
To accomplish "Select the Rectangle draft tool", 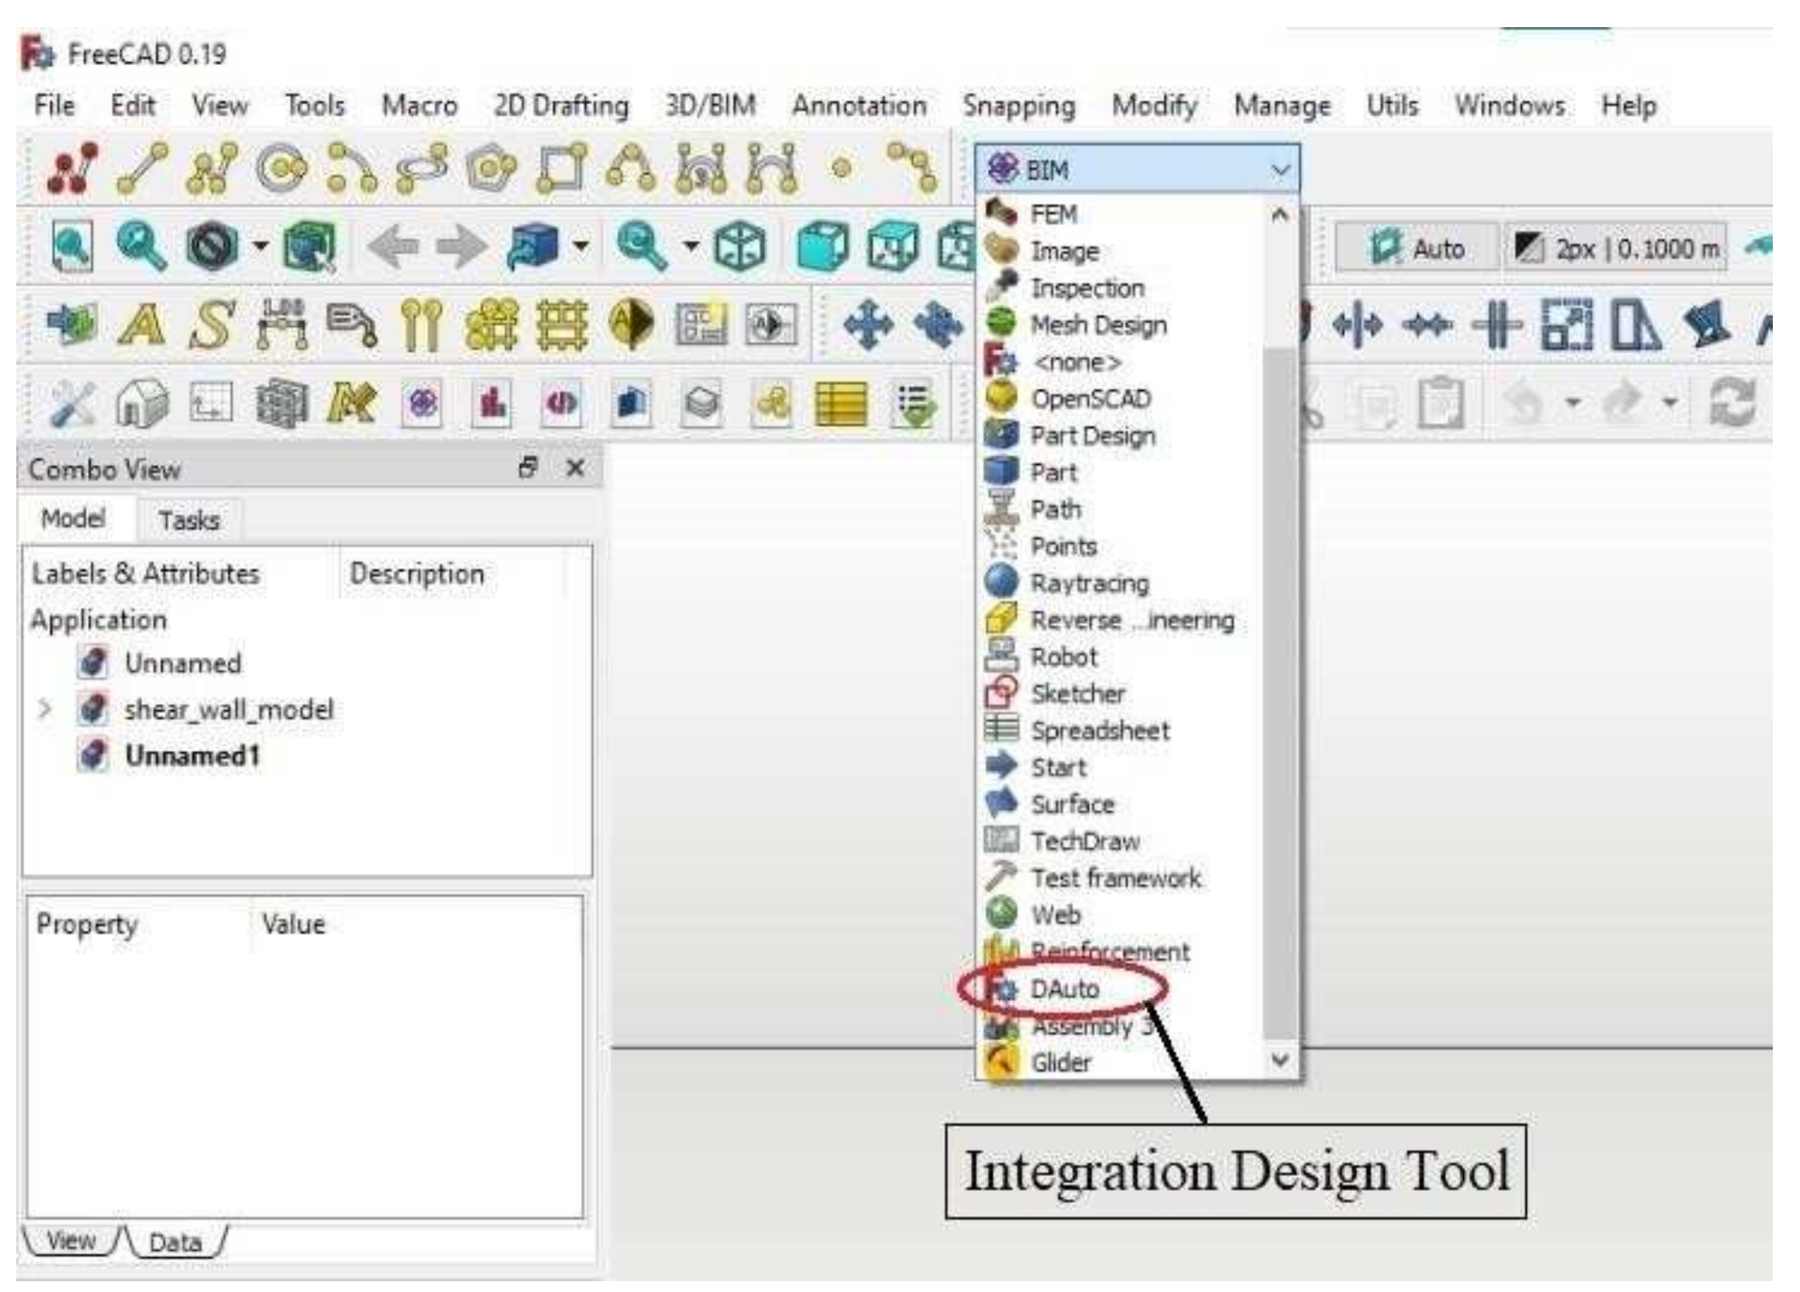I will [562, 168].
